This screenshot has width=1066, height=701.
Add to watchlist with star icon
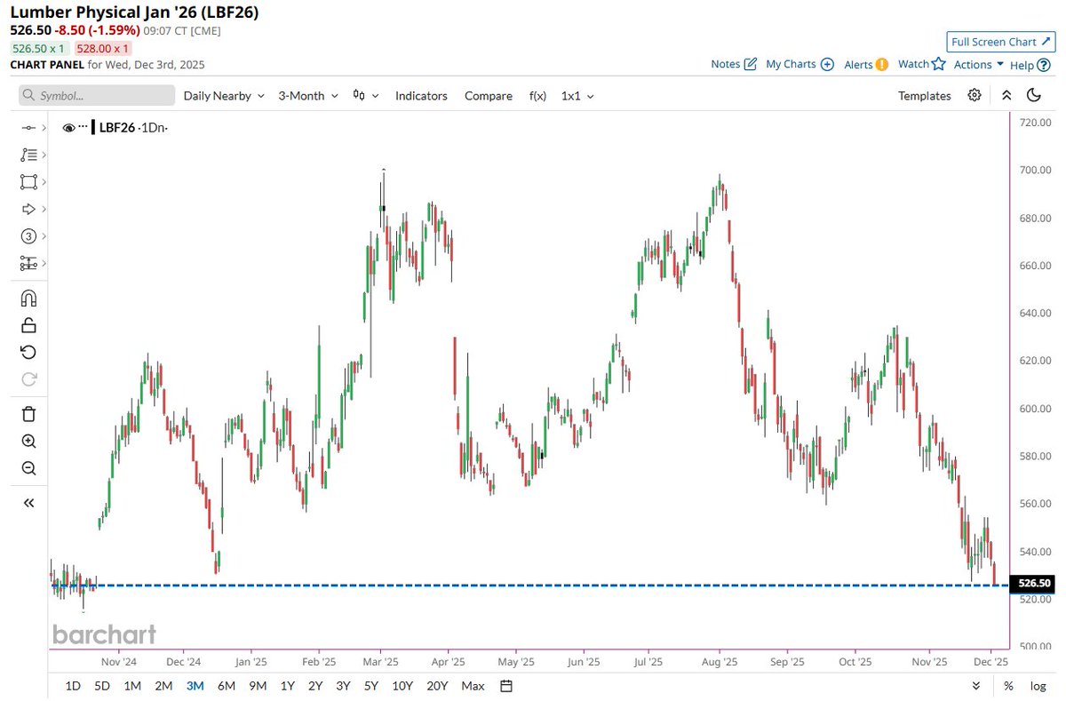click(x=937, y=63)
